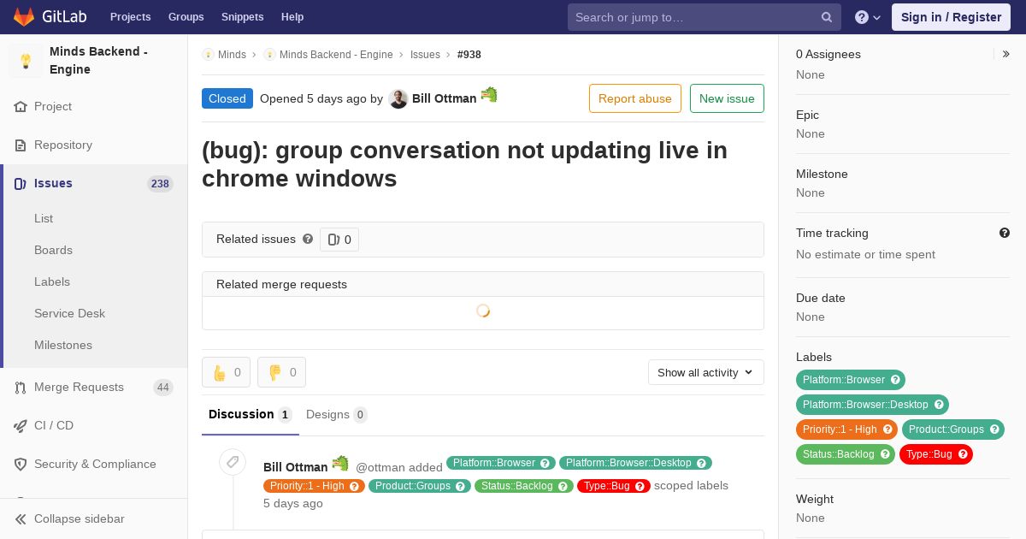This screenshot has height=539, width=1026.
Task: Switch to the Discussion tab
Action: [251, 414]
